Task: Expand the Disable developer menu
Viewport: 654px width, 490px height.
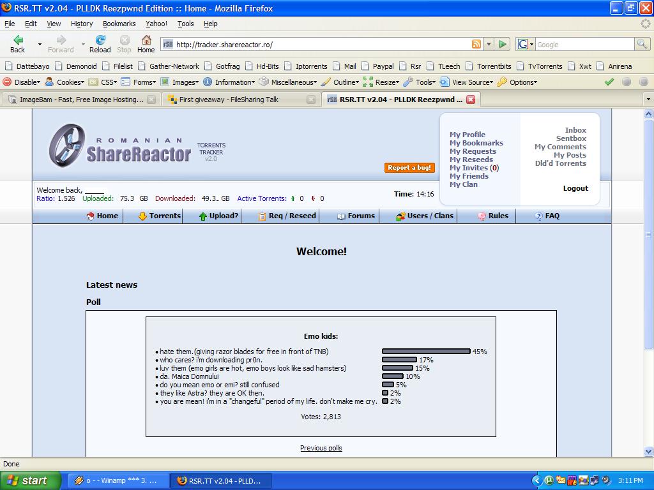Action: pos(22,82)
